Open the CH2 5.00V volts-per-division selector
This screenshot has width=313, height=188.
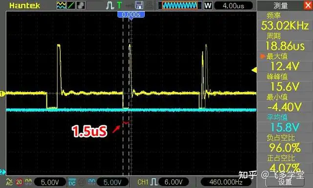pos(112,182)
